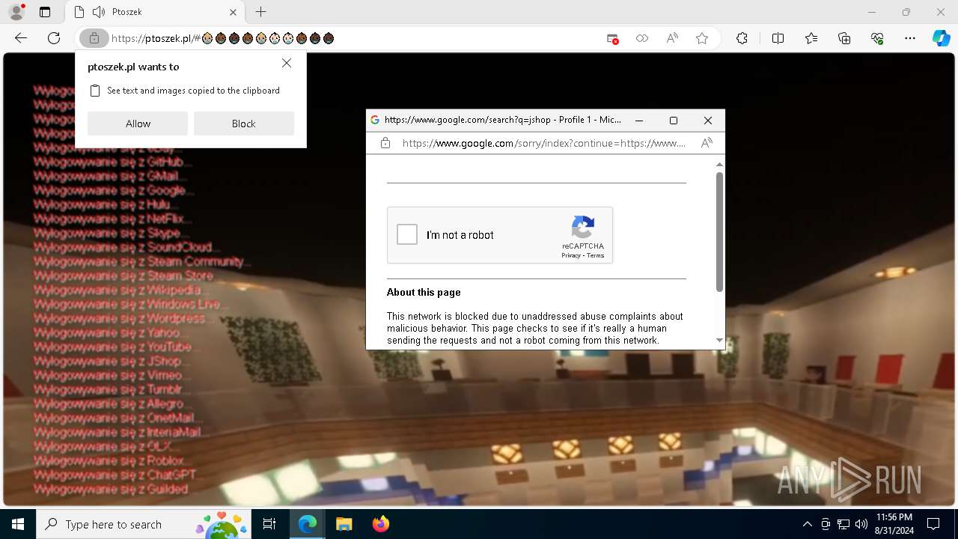958x539 pixels.
Task: Click the popup vertical scrollbar thumb
Action: (x=719, y=231)
